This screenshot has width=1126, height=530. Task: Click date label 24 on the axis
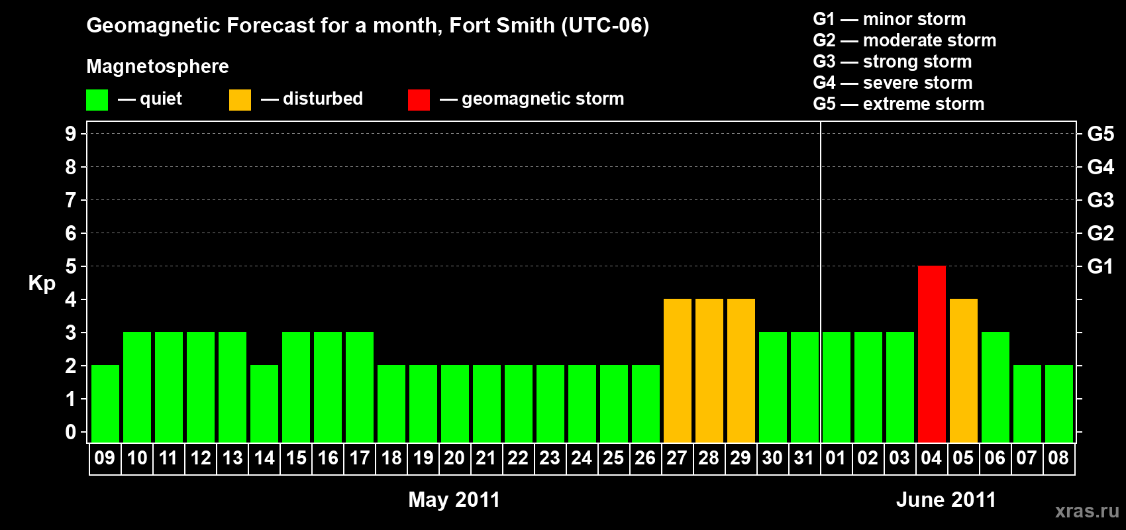click(582, 458)
